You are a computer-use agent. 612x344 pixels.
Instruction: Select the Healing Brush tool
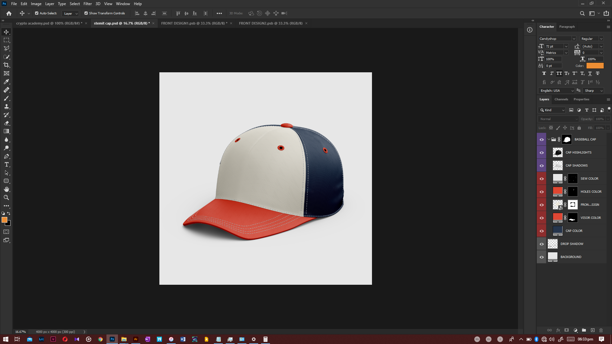[6, 90]
